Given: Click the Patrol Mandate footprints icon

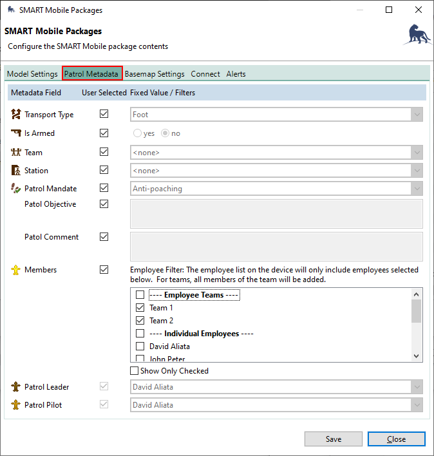Looking at the screenshot, I should [16, 189].
